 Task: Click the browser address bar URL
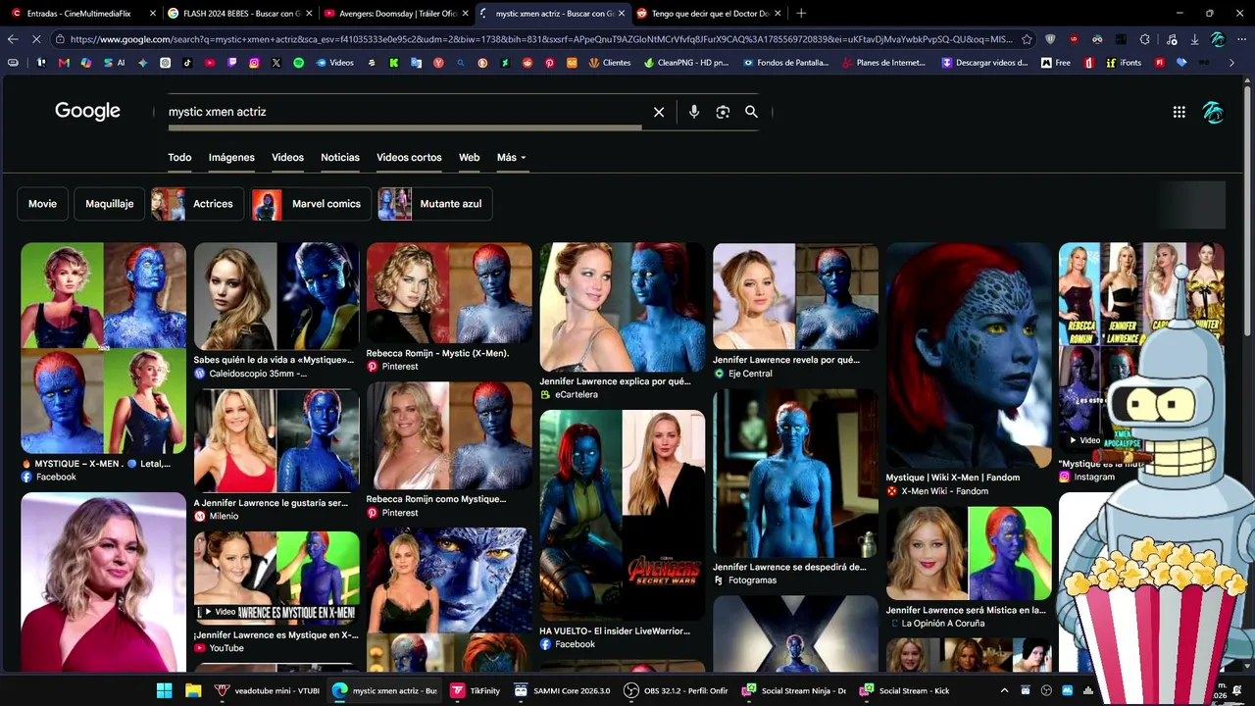click(x=541, y=39)
